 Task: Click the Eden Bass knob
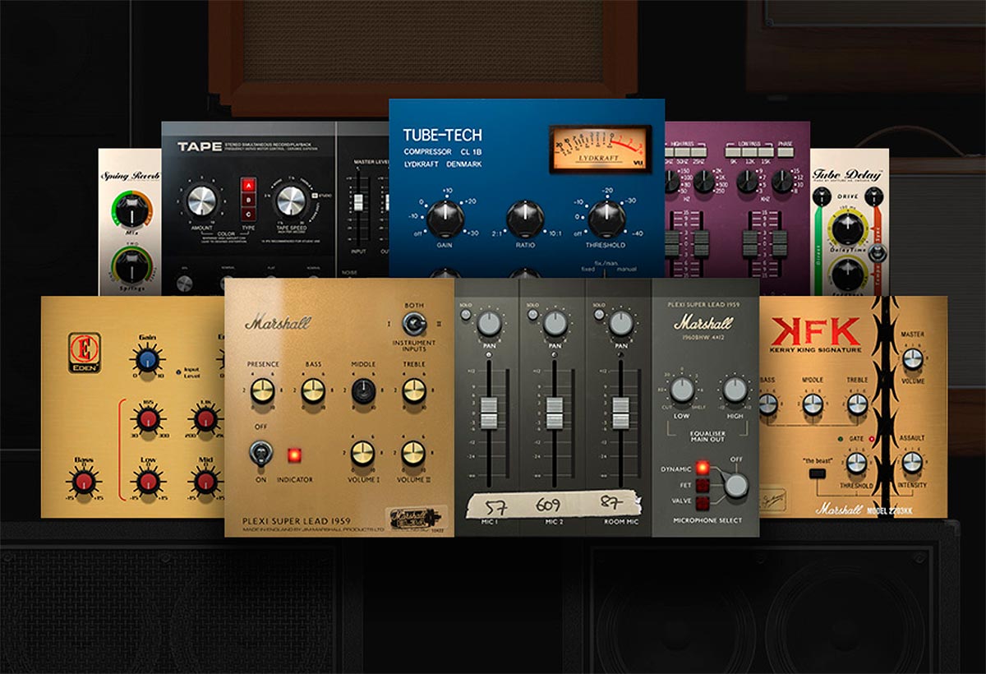click(84, 481)
